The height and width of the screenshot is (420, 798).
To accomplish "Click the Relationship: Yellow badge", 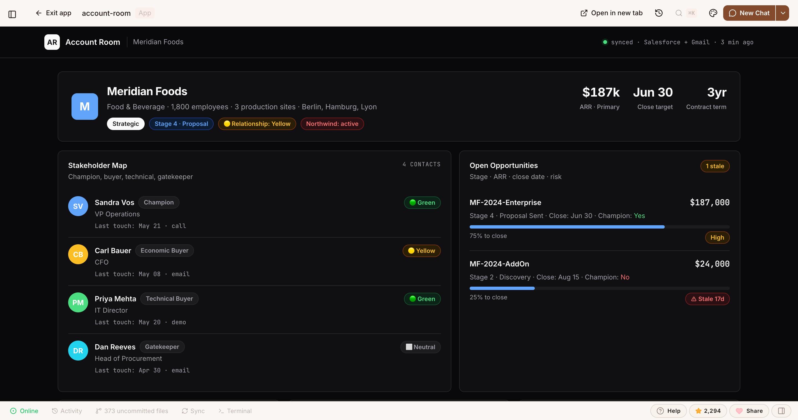I will point(257,124).
